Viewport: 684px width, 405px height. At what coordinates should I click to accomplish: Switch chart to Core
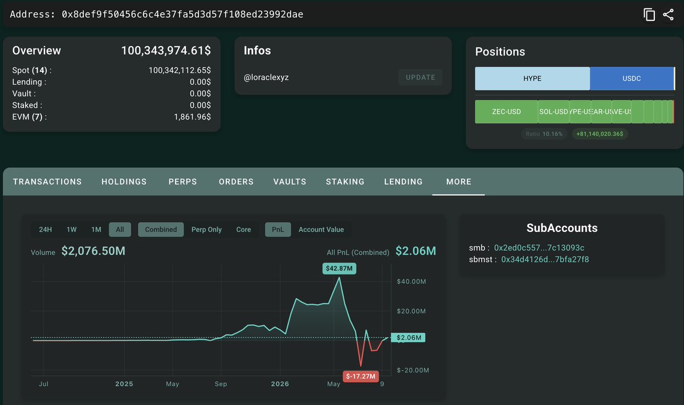pos(243,230)
